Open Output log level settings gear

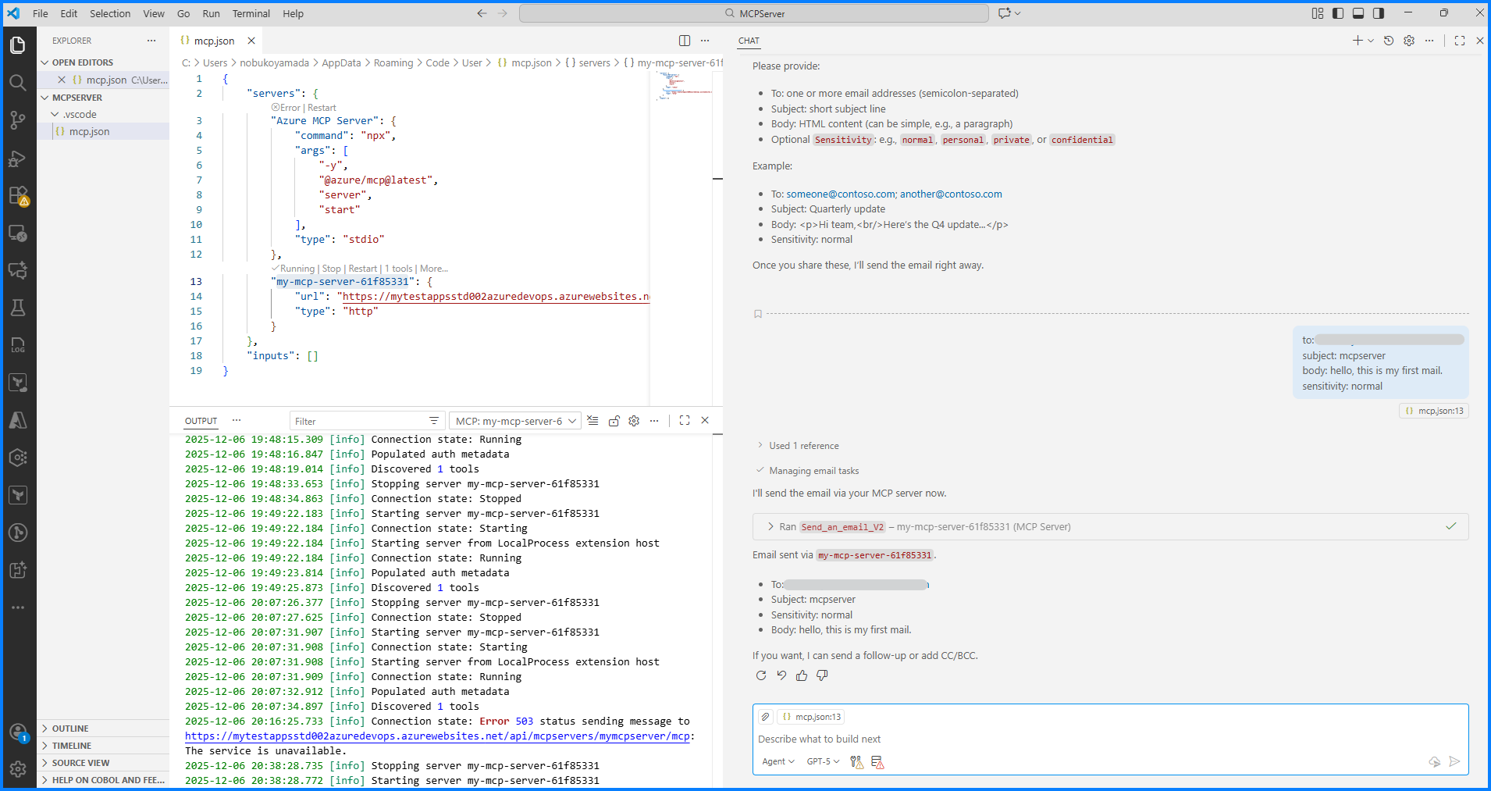coord(634,421)
